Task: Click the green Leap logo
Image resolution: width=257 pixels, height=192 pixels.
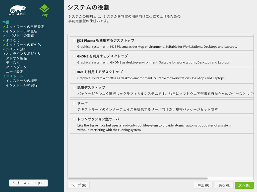Action: click(44, 10)
